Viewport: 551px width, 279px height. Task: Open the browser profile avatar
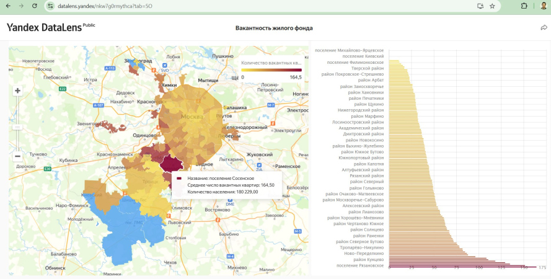click(x=543, y=6)
